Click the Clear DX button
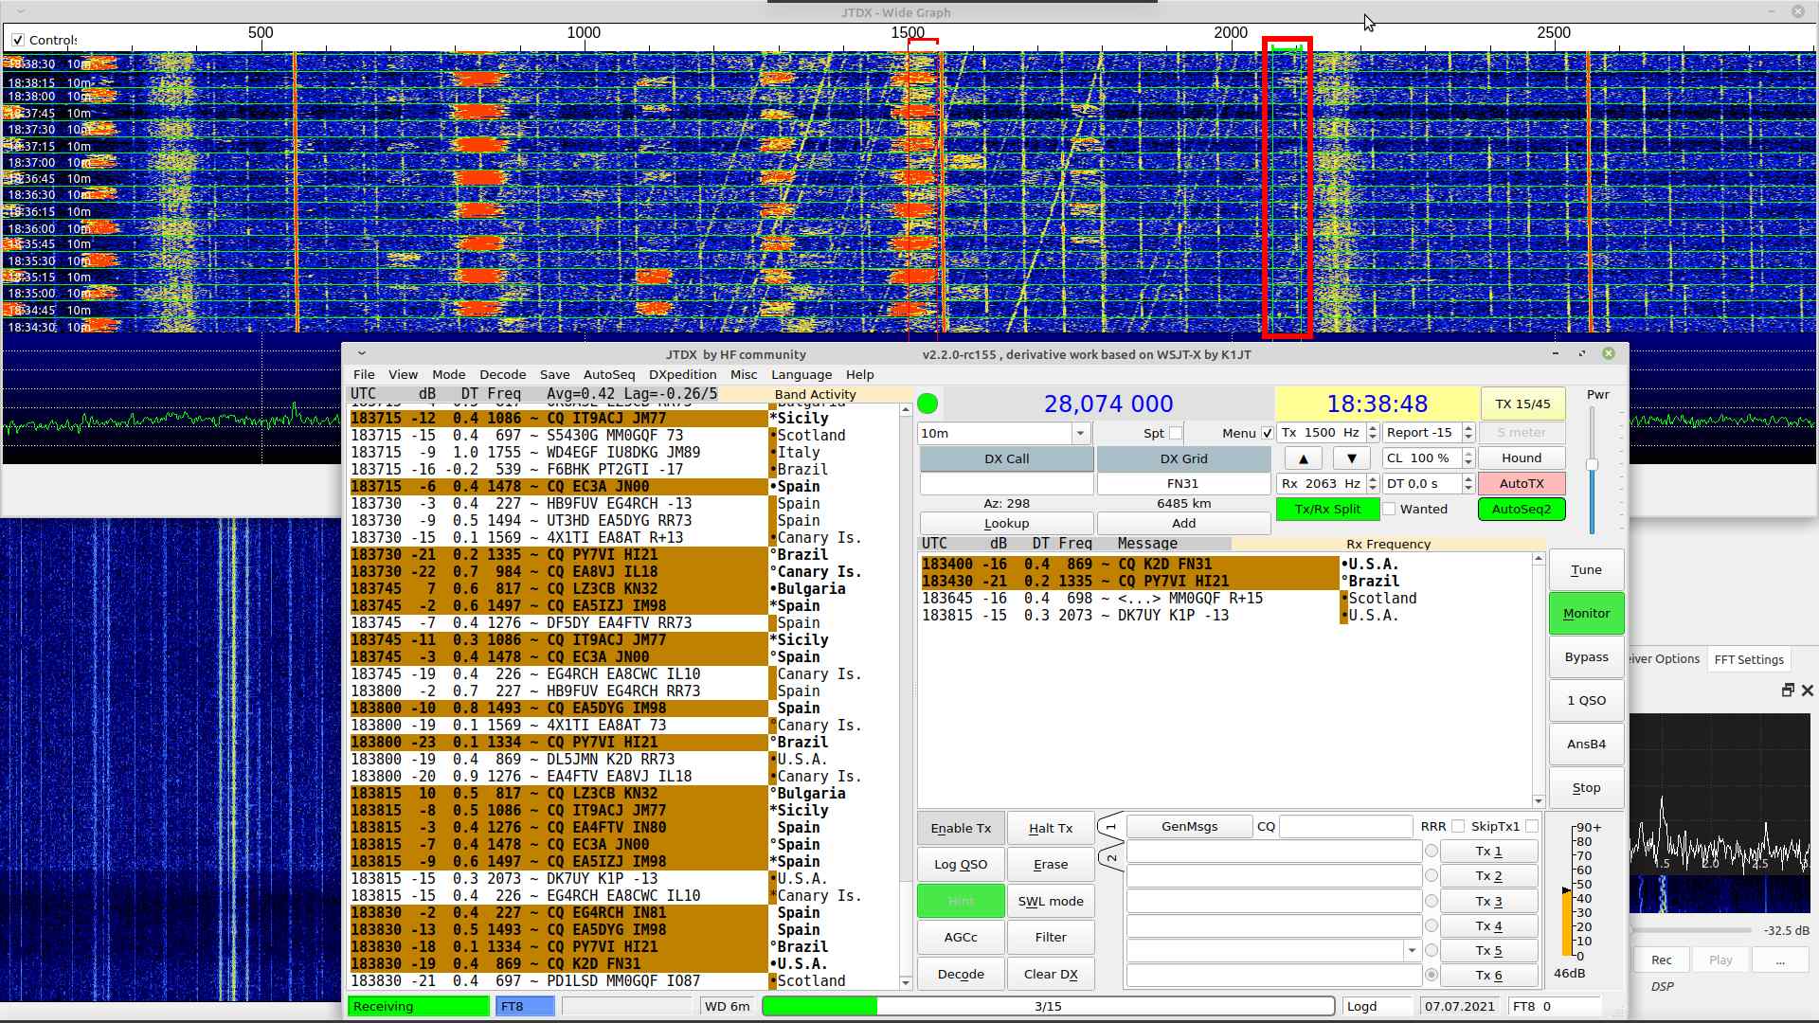The image size is (1819, 1023). 1051,974
